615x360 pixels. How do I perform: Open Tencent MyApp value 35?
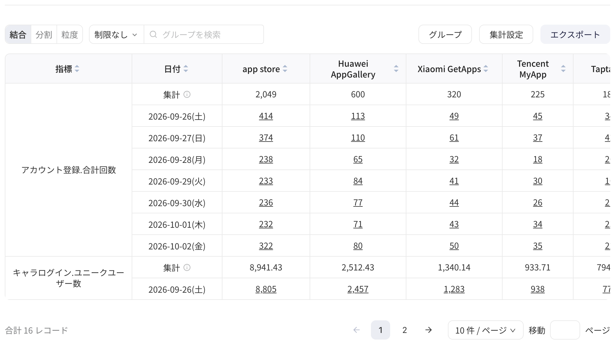pos(538,246)
